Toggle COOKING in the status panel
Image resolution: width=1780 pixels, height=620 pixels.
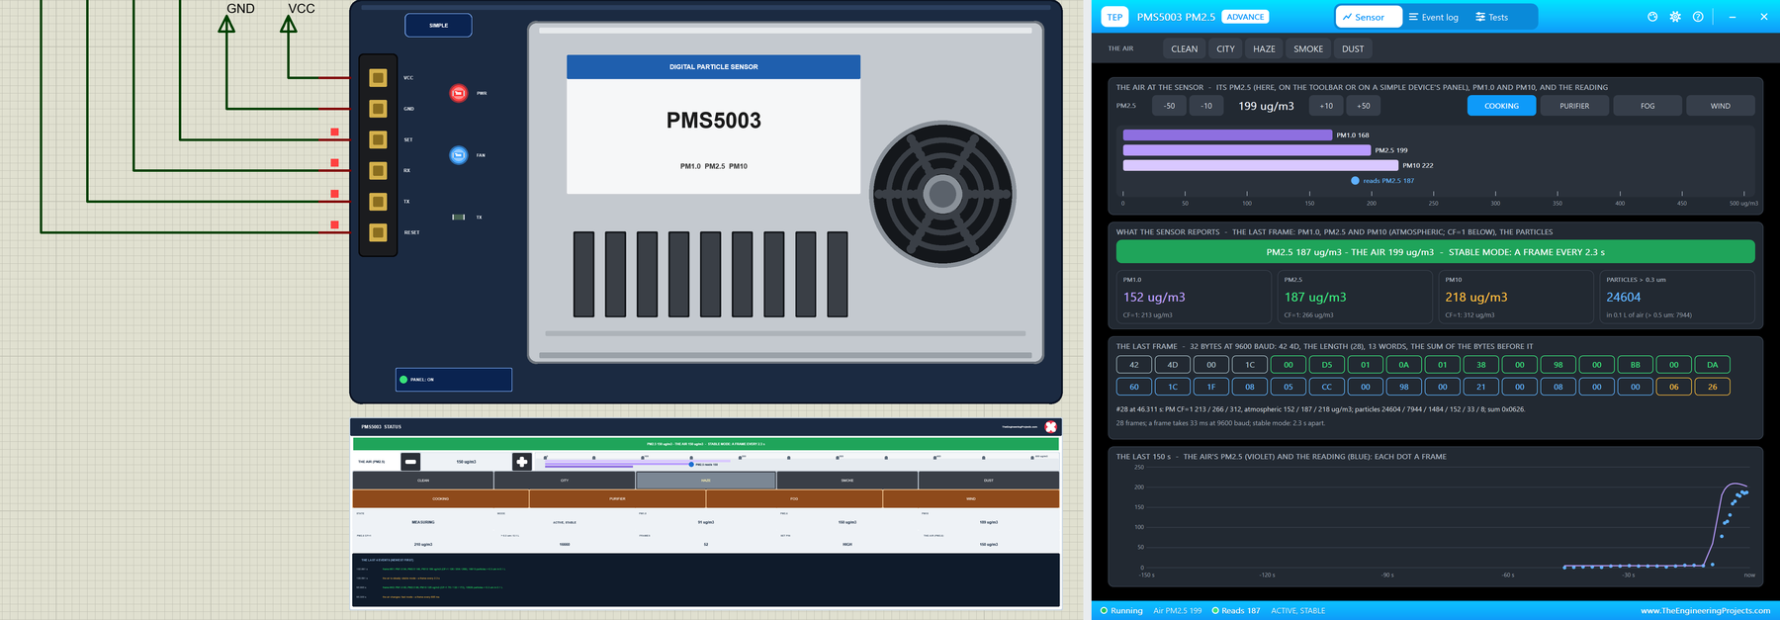click(440, 499)
